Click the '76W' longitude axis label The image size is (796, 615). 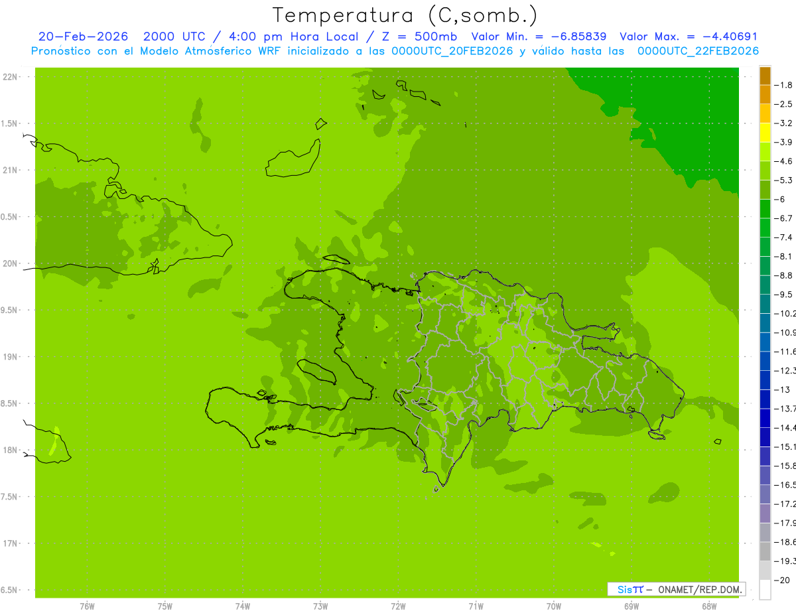pyautogui.click(x=88, y=606)
